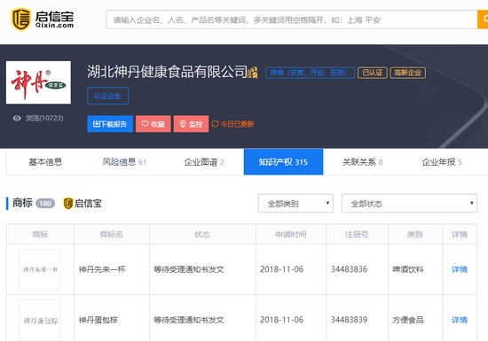Viewport: 488px width, 341px height.
Task: Click the 下载报告 button
Action: point(110,124)
